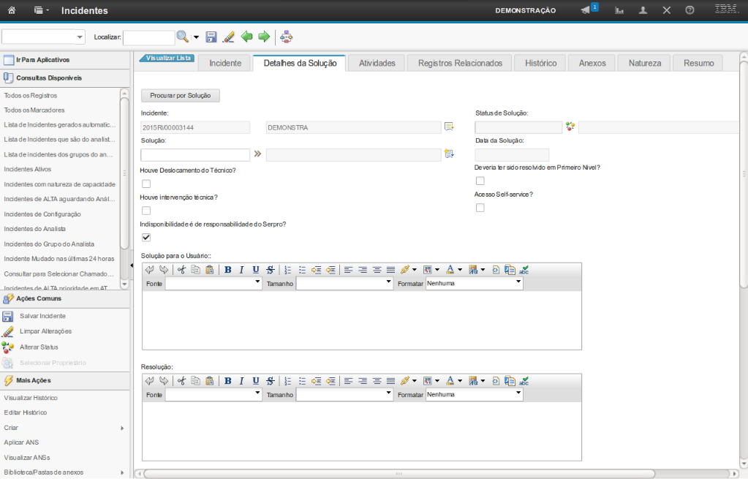Click into the Localizar search field
The height and width of the screenshot is (479, 748).
[x=148, y=37]
